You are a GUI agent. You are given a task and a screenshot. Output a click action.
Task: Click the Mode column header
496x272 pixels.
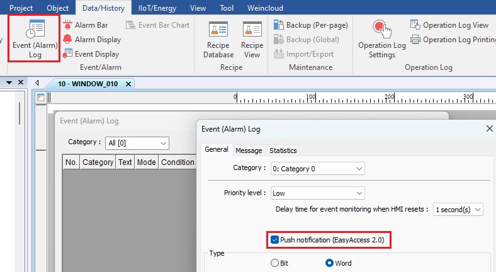click(146, 162)
